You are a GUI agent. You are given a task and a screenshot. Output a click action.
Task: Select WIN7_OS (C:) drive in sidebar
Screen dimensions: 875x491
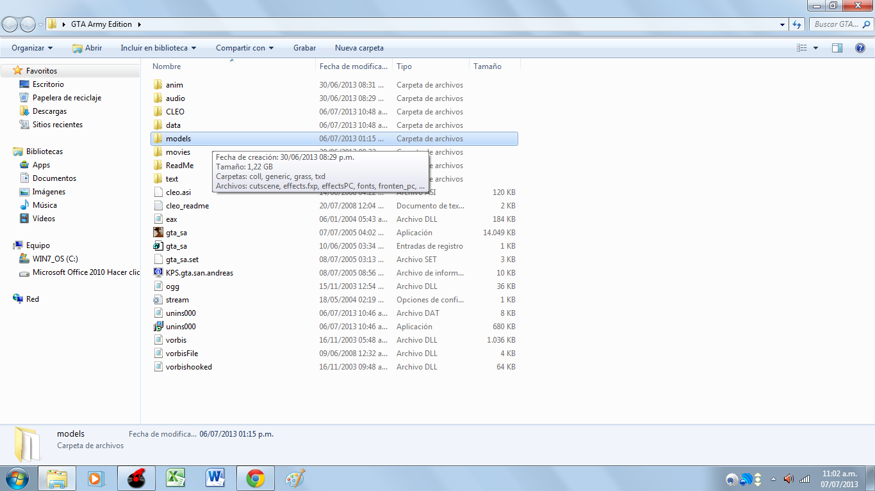click(55, 259)
